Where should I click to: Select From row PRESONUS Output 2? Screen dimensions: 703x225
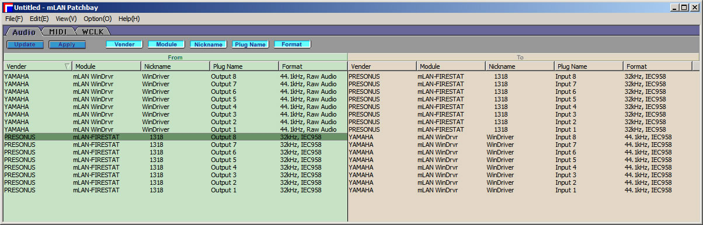[x=175, y=182]
